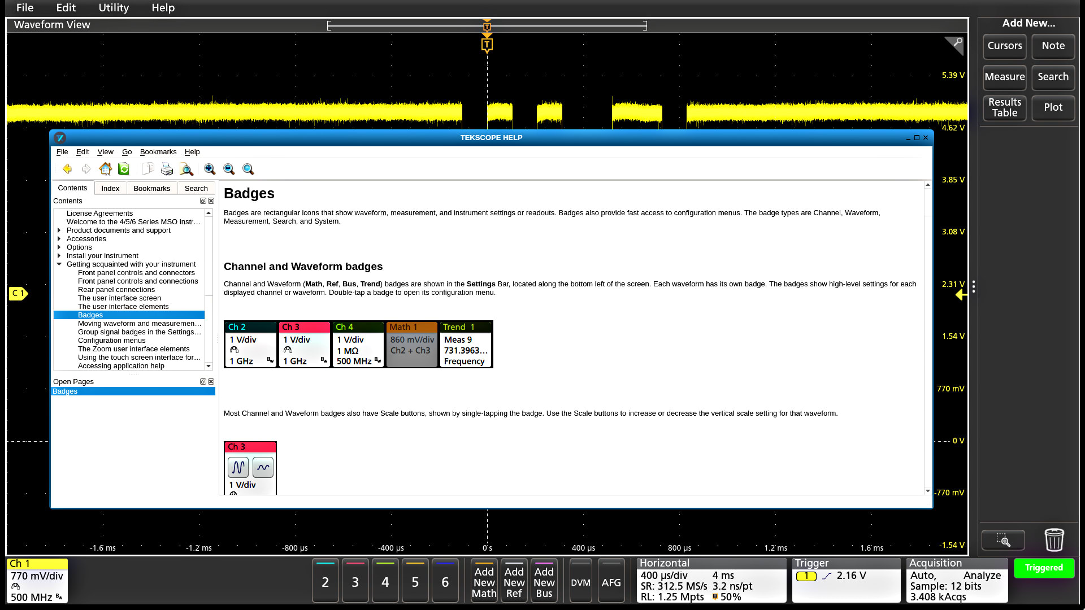The image size is (1085, 610).
Task: Click the green sync/refresh icon in help toolbar
Action: [x=124, y=169]
